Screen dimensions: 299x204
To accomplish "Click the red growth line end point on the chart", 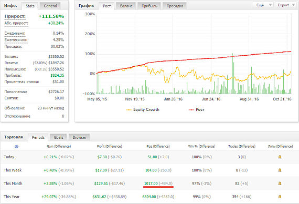I will (x=291, y=52).
